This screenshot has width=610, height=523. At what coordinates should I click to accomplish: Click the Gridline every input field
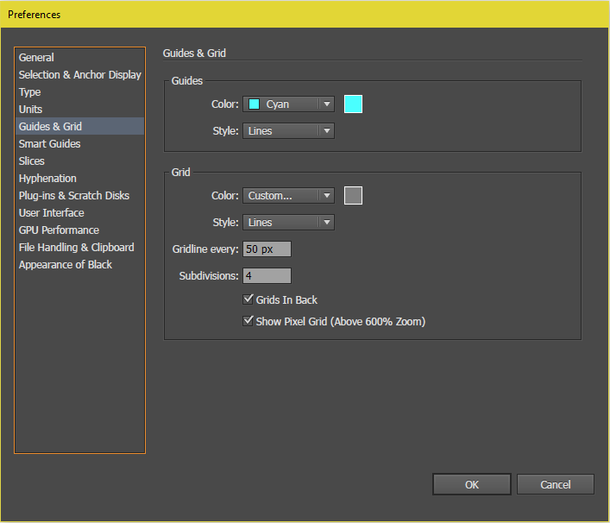pos(267,249)
